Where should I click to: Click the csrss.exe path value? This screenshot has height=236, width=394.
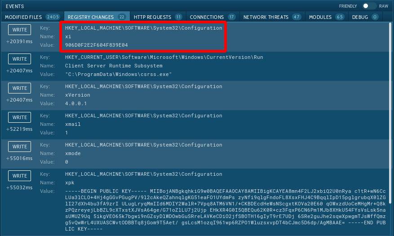(118, 74)
